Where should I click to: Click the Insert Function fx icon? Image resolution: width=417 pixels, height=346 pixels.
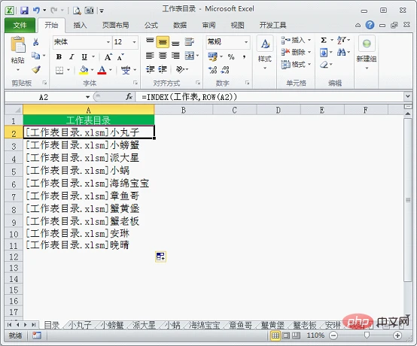coord(129,97)
